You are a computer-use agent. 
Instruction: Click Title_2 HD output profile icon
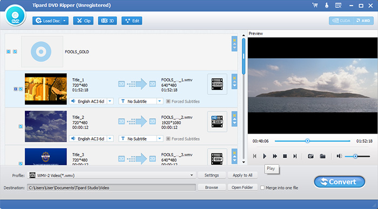(217, 121)
